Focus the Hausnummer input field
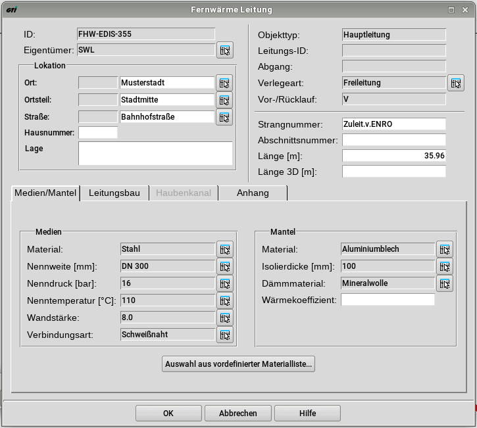This screenshot has width=477, height=428. point(98,133)
